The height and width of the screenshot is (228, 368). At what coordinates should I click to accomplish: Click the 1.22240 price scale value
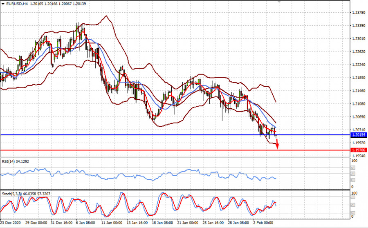(359, 65)
